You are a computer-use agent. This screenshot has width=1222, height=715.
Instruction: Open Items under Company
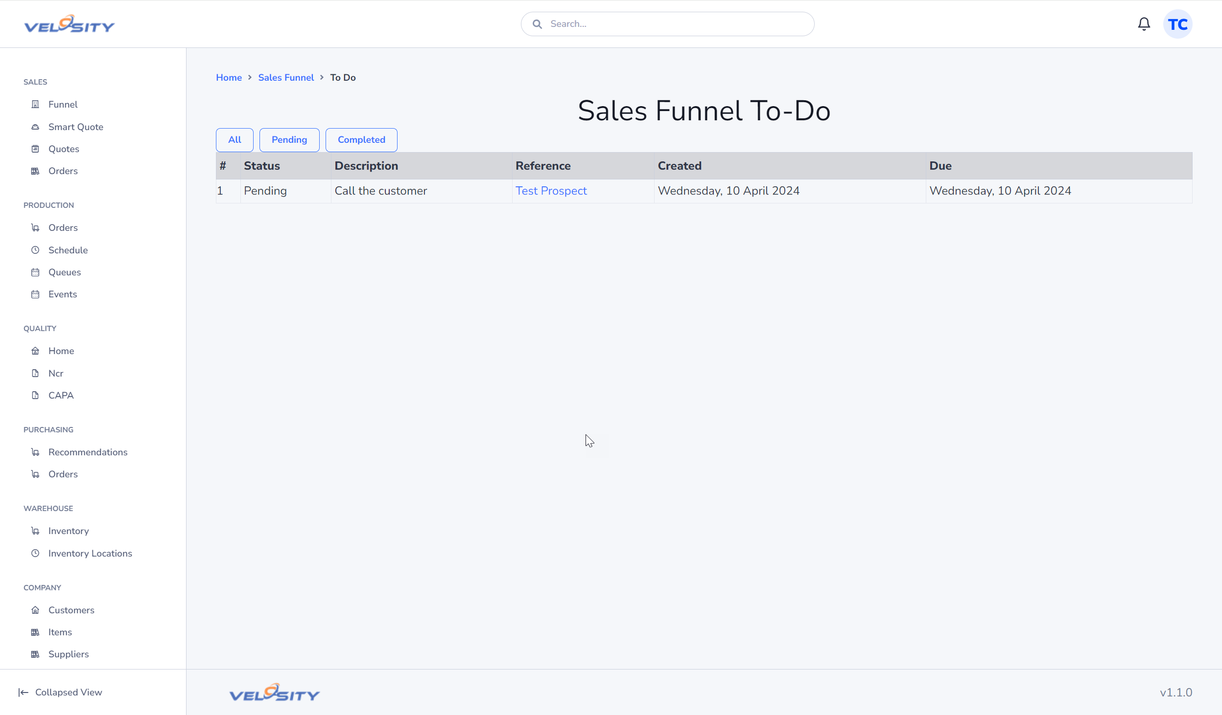pos(60,632)
